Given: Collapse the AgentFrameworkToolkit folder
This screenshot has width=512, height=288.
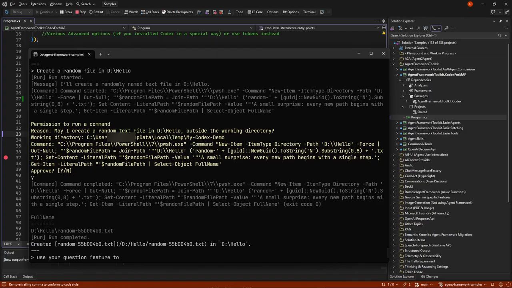Looking at the screenshot, I should pos(394,64).
